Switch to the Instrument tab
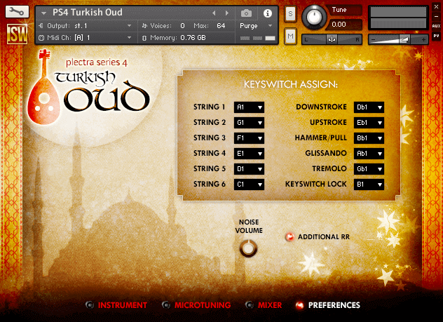The height and width of the screenshot is (322, 443). 116,305
